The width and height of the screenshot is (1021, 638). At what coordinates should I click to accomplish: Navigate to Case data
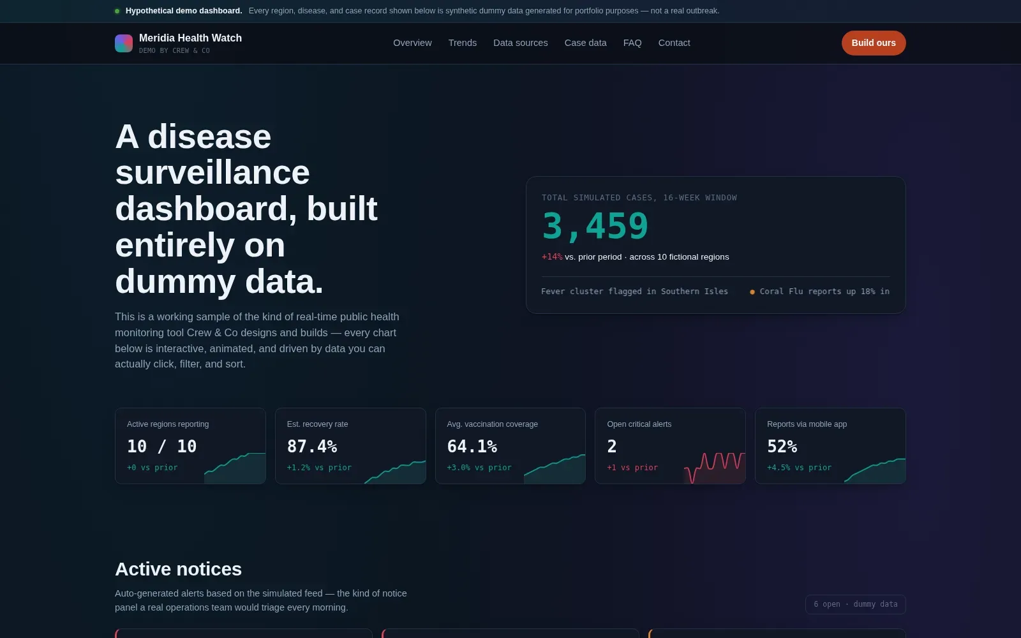click(x=586, y=43)
